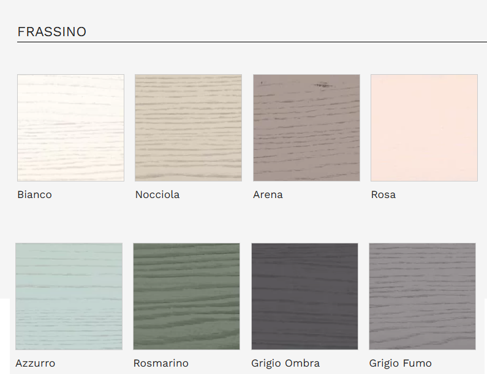
Task: Select the dark Grigio Ombra swatch
Action: pos(304,297)
